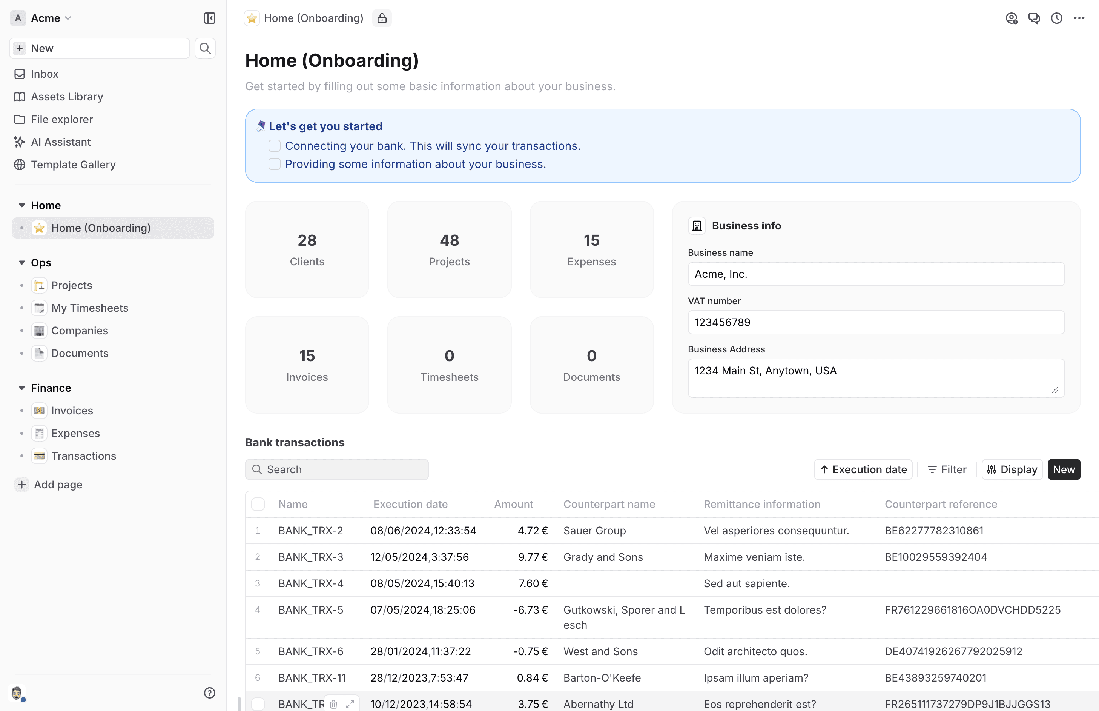Delete the last row using the trash icon

(x=333, y=703)
